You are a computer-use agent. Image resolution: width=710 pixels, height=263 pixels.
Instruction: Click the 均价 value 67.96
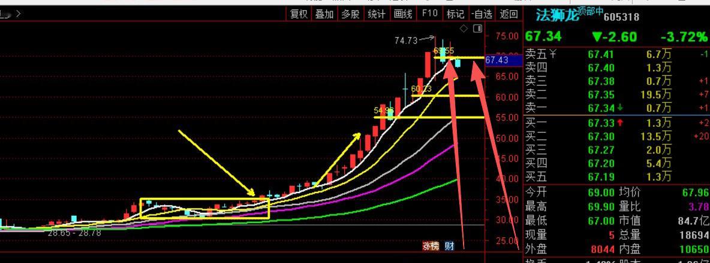coord(695,192)
